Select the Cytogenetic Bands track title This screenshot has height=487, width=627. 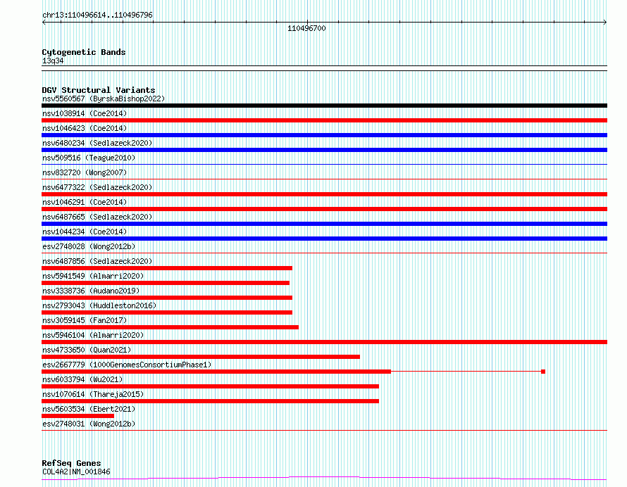pyautogui.click(x=84, y=52)
